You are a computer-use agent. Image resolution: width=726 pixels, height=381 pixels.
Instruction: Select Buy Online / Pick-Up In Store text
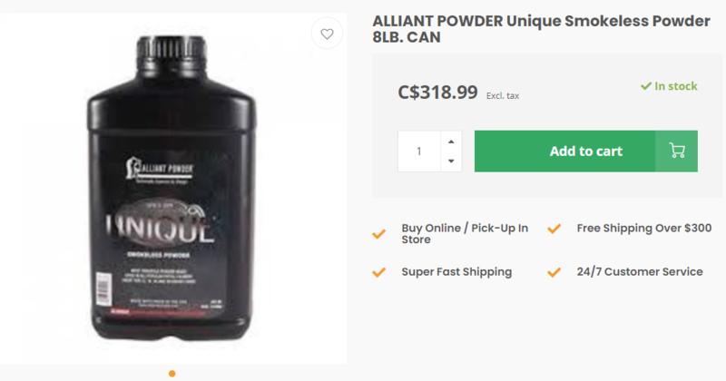click(465, 234)
